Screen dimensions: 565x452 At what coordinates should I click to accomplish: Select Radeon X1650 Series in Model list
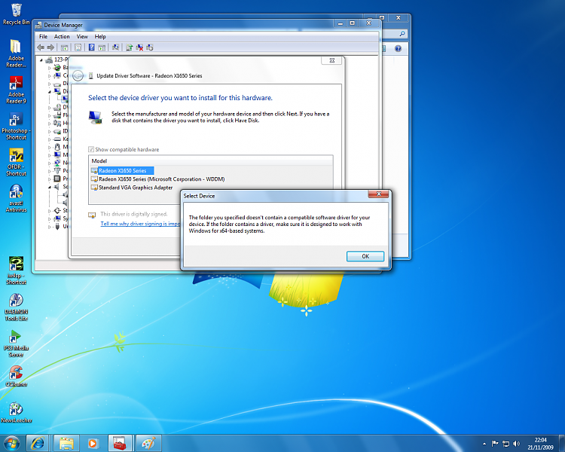[123, 170]
